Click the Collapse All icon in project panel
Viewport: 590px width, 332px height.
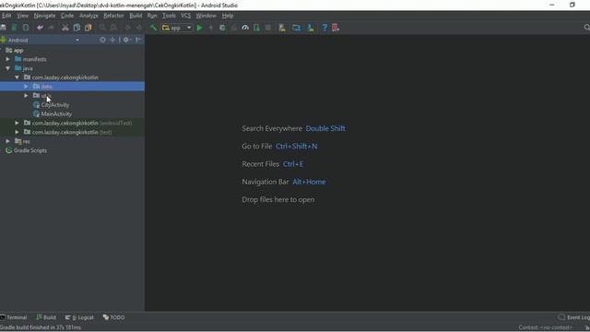coord(112,40)
